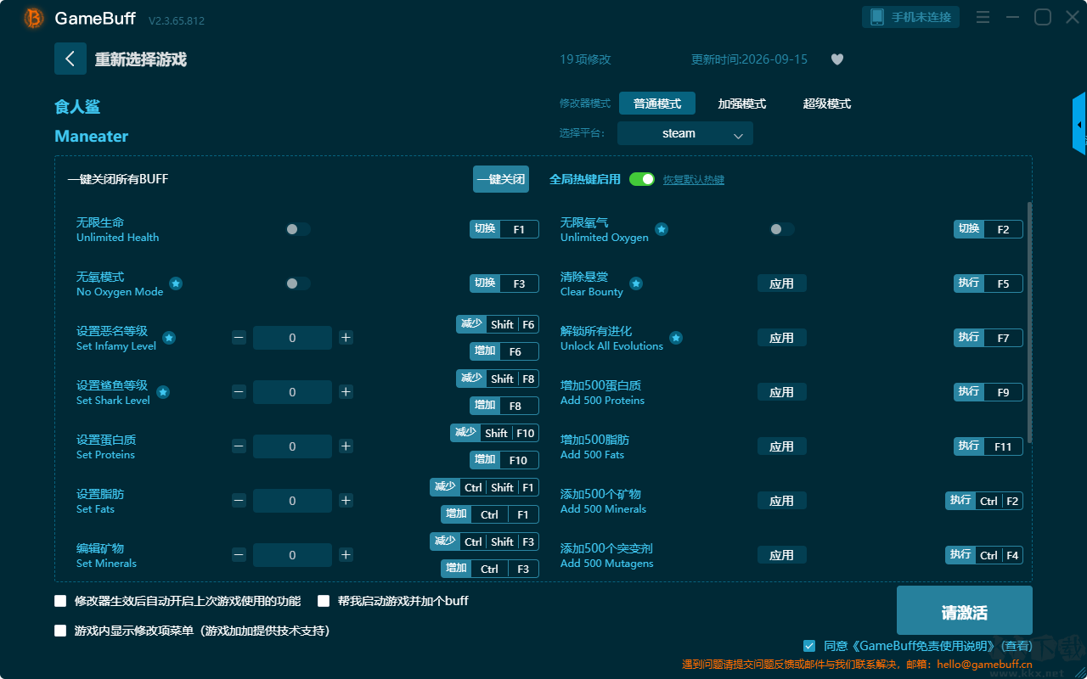Screen dimensions: 1087x679
Task: Increase 设置恶名等级 with plus button
Action: [346, 338]
